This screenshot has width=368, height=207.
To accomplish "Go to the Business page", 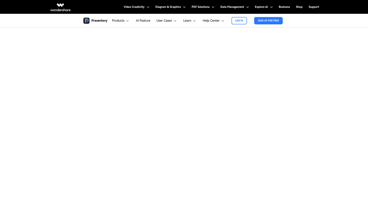I will (284, 7).
